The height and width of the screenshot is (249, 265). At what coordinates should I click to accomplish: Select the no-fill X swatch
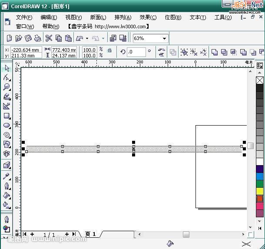click(260, 80)
